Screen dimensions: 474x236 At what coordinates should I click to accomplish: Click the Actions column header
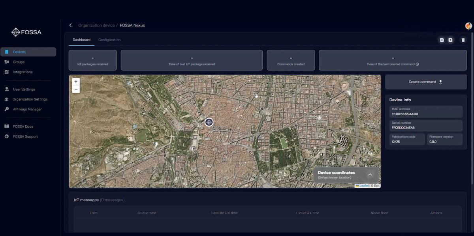click(x=436, y=213)
